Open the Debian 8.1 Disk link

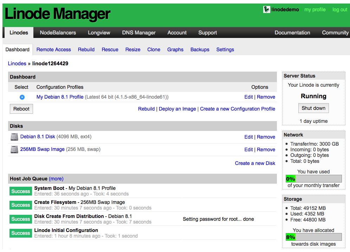38,137
